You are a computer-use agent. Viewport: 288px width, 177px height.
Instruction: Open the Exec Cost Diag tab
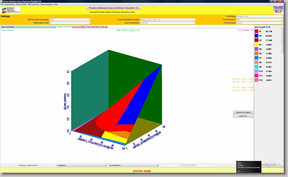(x=78, y=27)
